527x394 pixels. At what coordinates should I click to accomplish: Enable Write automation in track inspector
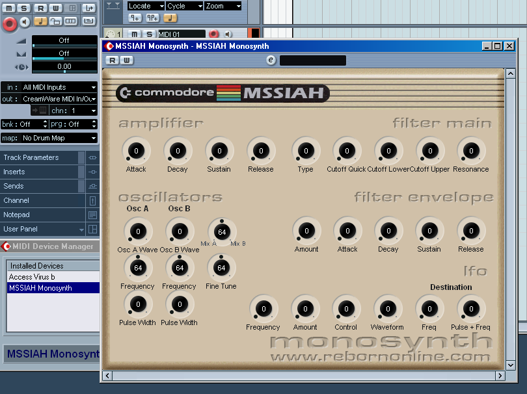coord(55,8)
